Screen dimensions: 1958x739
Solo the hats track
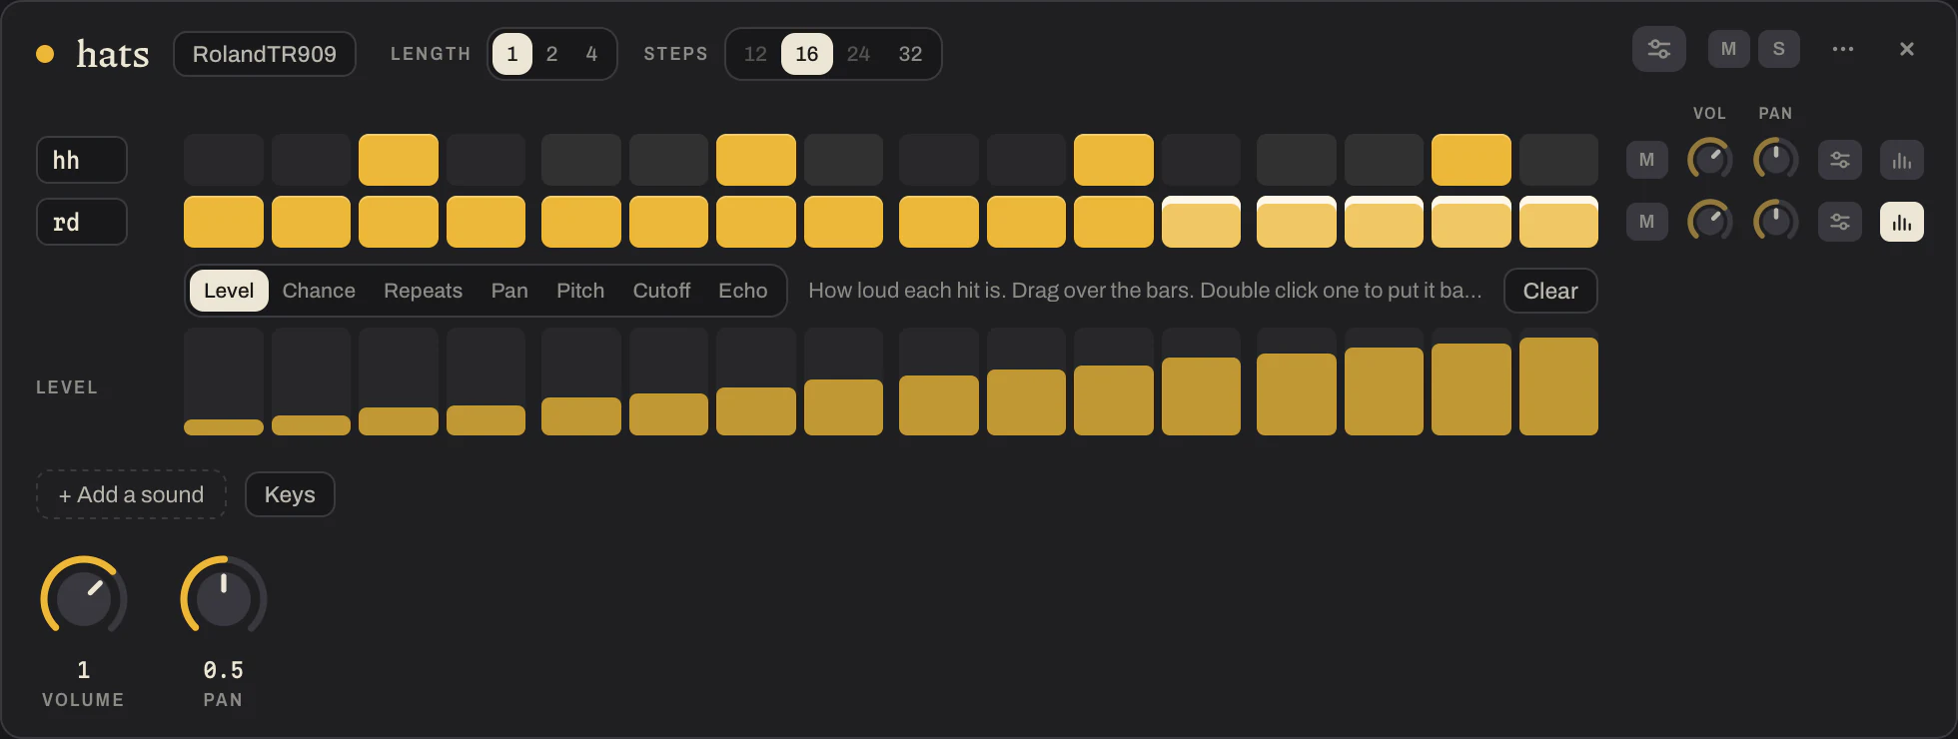[x=1779, y=49]
